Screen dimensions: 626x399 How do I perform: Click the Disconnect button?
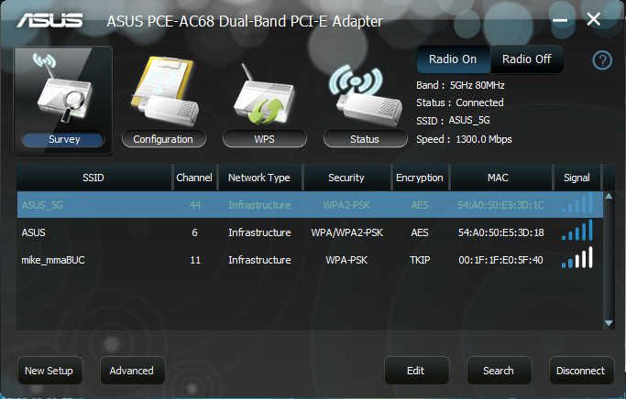(x=581, y=371)
